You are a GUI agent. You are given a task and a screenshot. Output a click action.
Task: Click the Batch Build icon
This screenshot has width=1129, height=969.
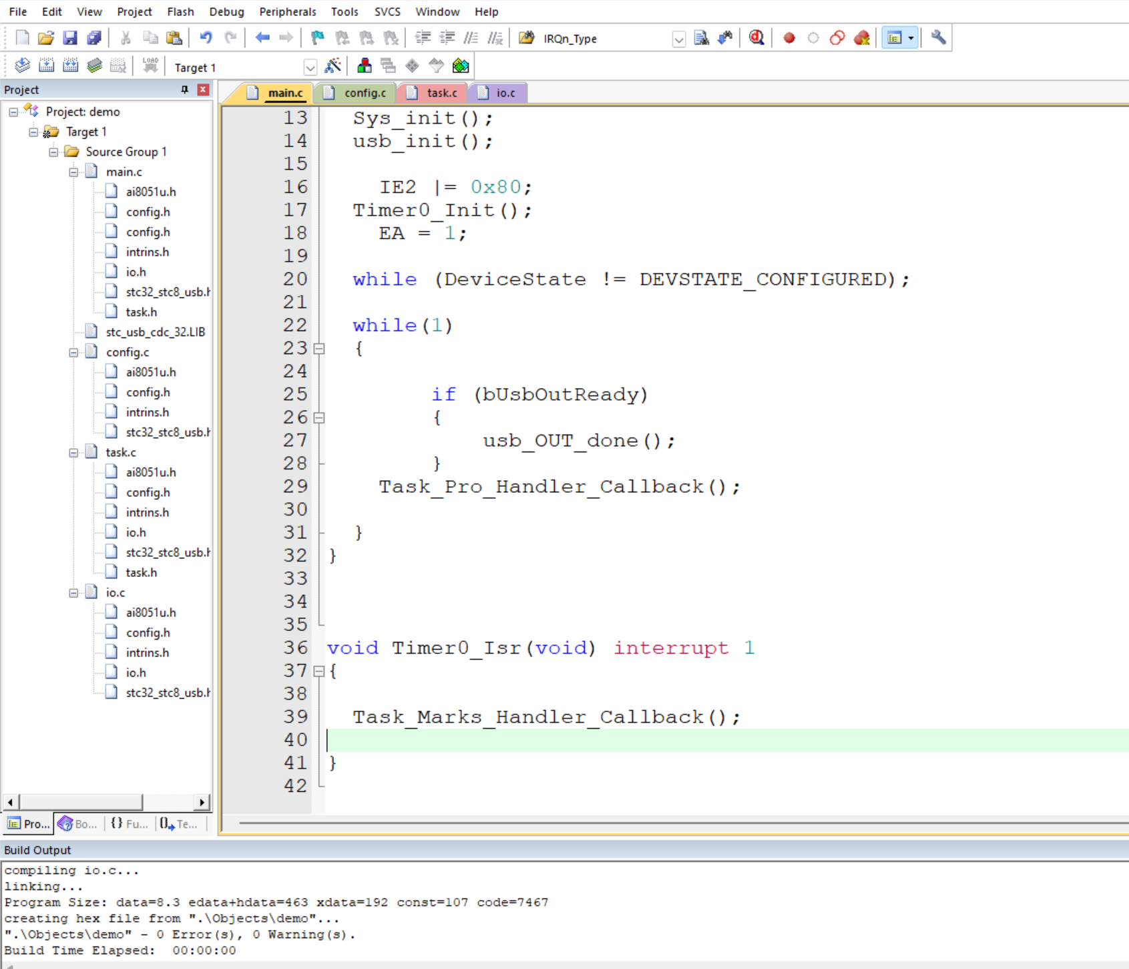(94, 65)
